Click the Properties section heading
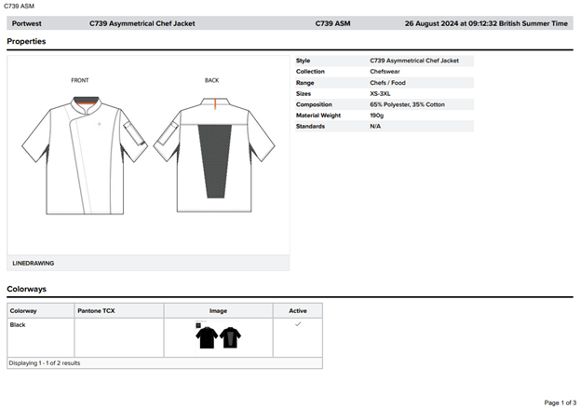Viewport: 581px width, 409px height. coord(26,41)
